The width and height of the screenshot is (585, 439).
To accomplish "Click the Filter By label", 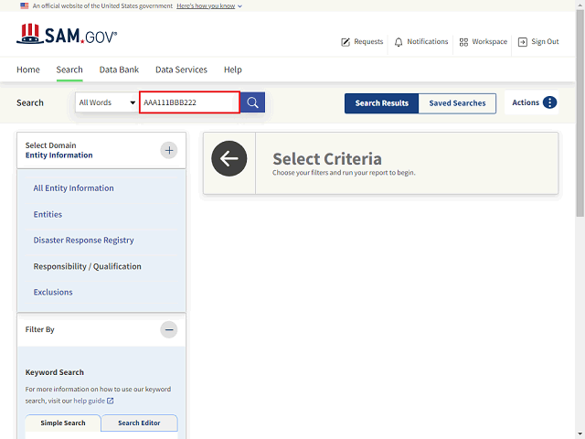I will (40, 329).
